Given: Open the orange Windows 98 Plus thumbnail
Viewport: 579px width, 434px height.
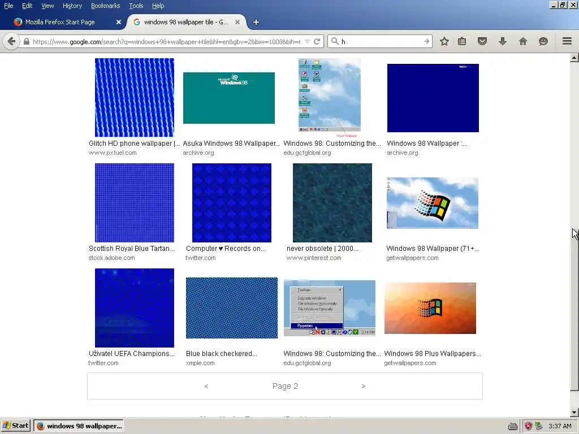Looking at the screenshot, I should point(430,308).
